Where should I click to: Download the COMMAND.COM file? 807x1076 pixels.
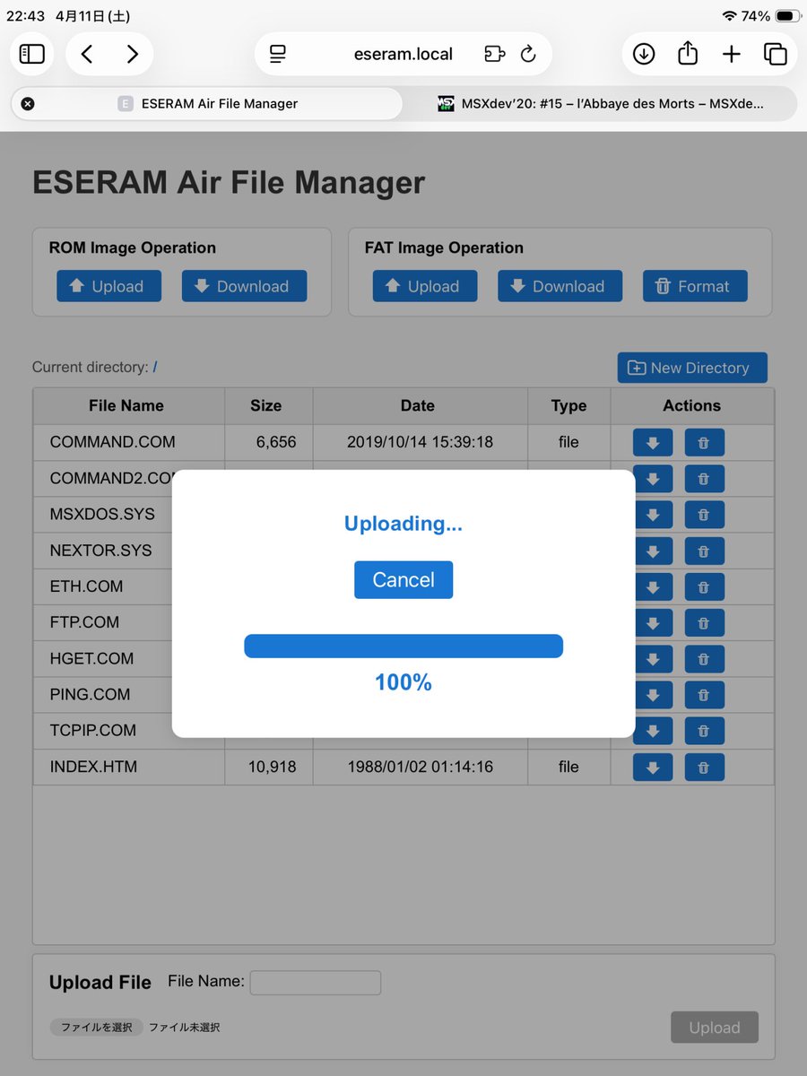tap(653, 442)
